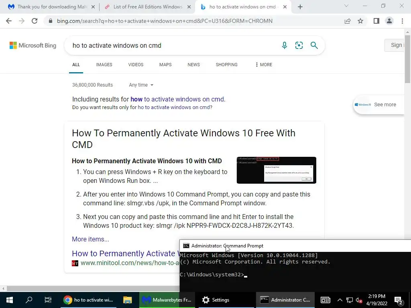Open Bing visual search camera icon
The height and width of the screenshot is (308, 411).
tap(299, 45)
